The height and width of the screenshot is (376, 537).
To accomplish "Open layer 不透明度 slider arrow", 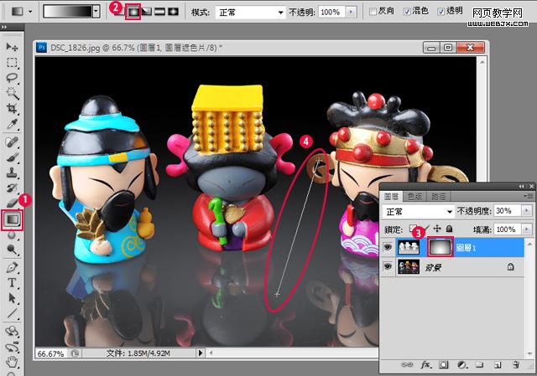I will (526, 211).
